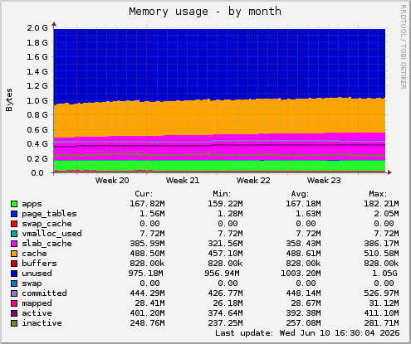Click the 'swap_cache' legend label
This screenshot has width=411, height=344.
46,224
